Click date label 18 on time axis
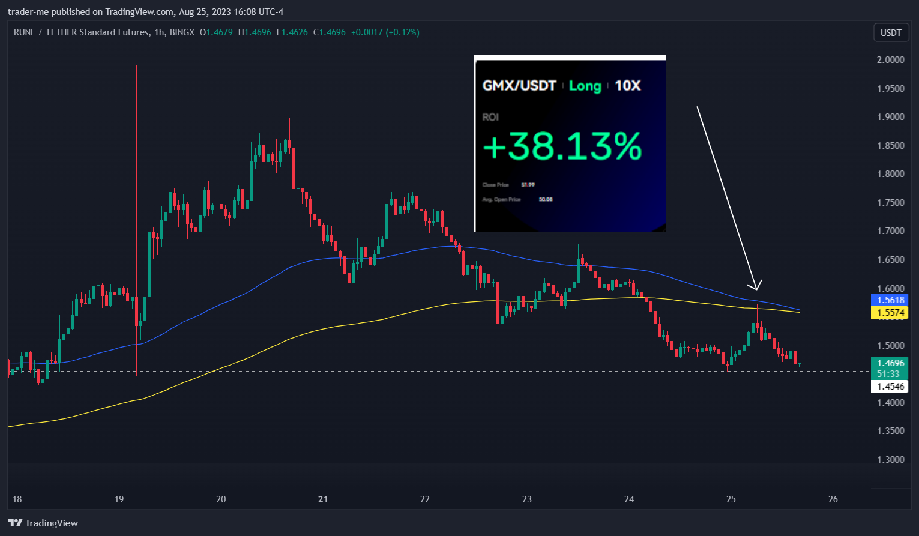 coord(17,499)
